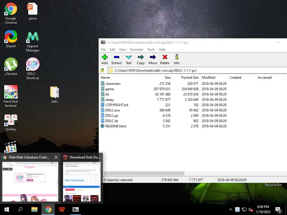Open the File menu

103,50
